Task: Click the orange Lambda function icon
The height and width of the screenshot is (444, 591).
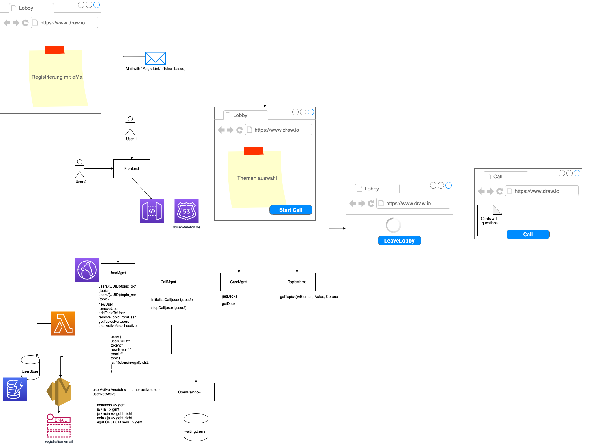Action: (63, 323)
